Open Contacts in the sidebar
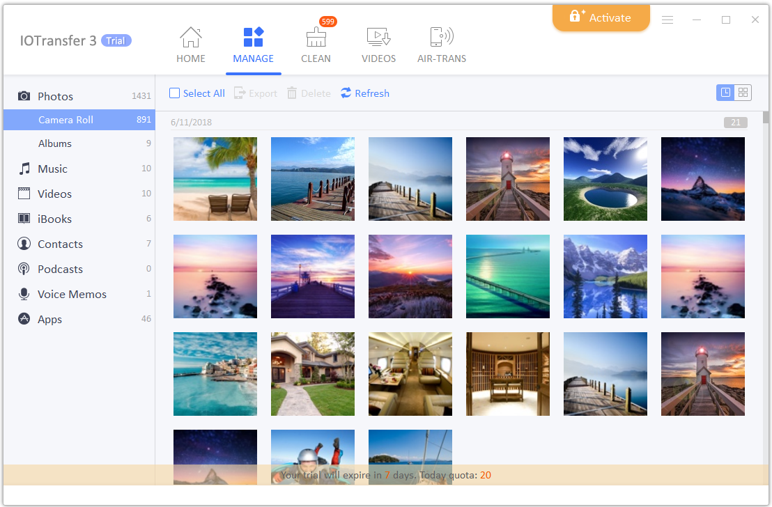This screenshot has height=507, width=772. [x=60, y=244]
